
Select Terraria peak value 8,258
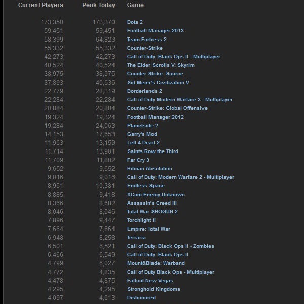click(107, 238)
